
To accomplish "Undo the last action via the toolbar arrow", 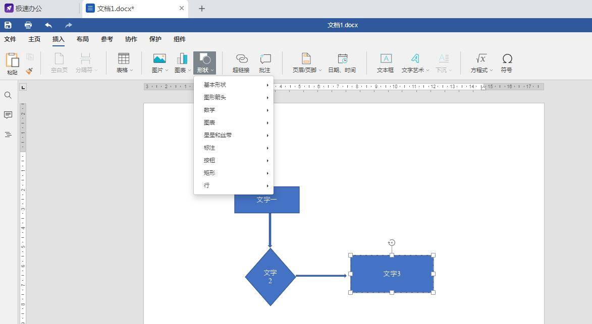I will [48, 25].
